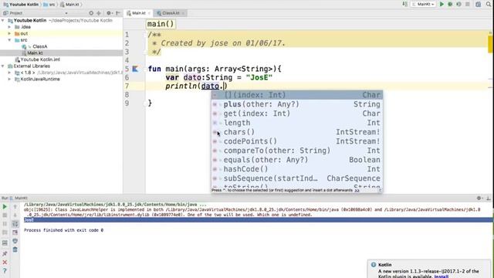Click the collapse all icon in Project panel
Screen dimensions: 494x278
(x=99, y=13)
